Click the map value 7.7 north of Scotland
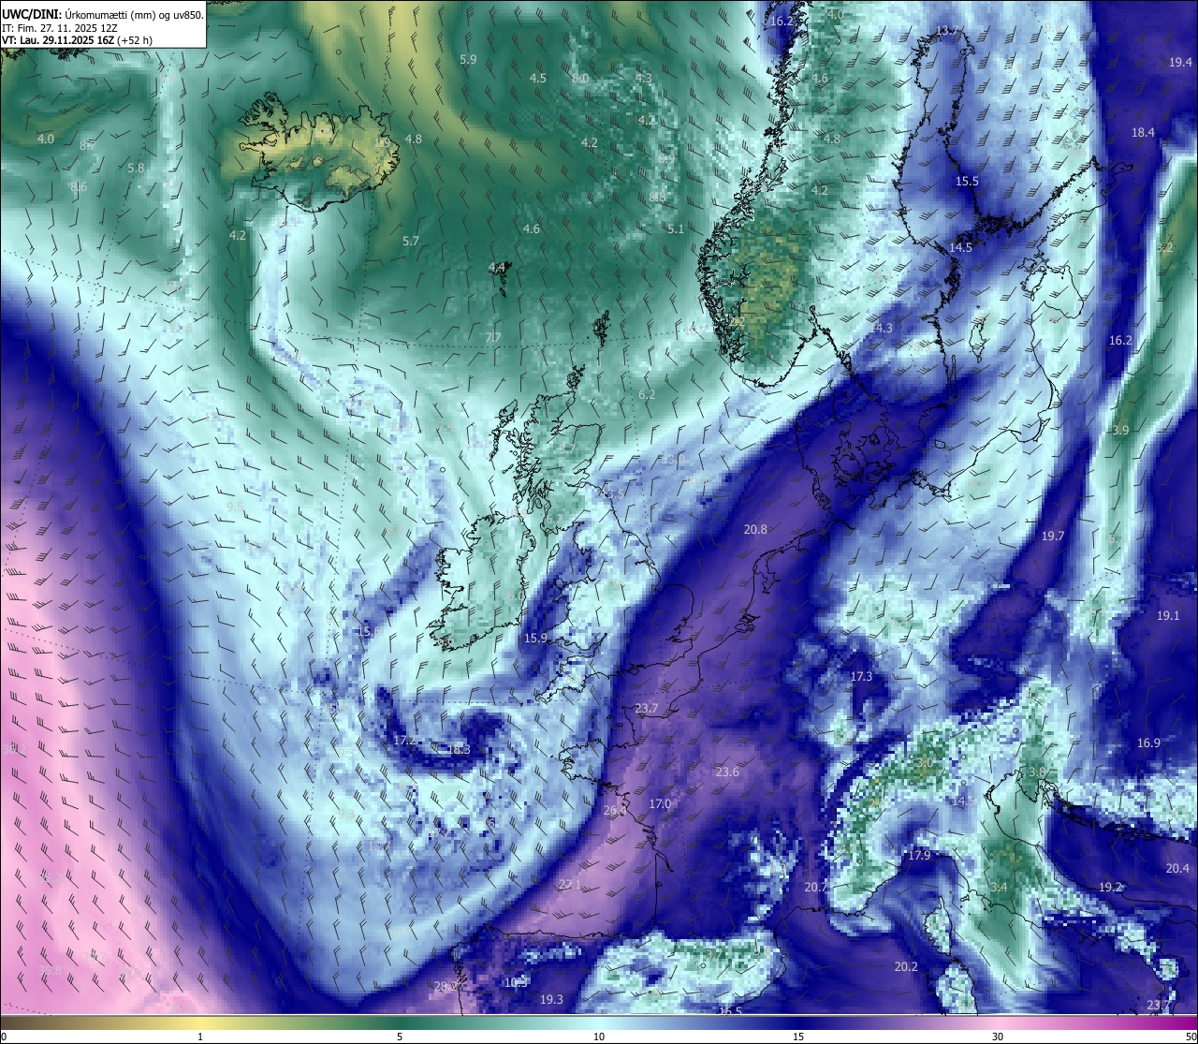This screenshot has height=1044, width=1198. (x=493, y=338)
